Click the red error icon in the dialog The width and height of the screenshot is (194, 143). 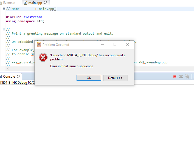click(43, 57)
